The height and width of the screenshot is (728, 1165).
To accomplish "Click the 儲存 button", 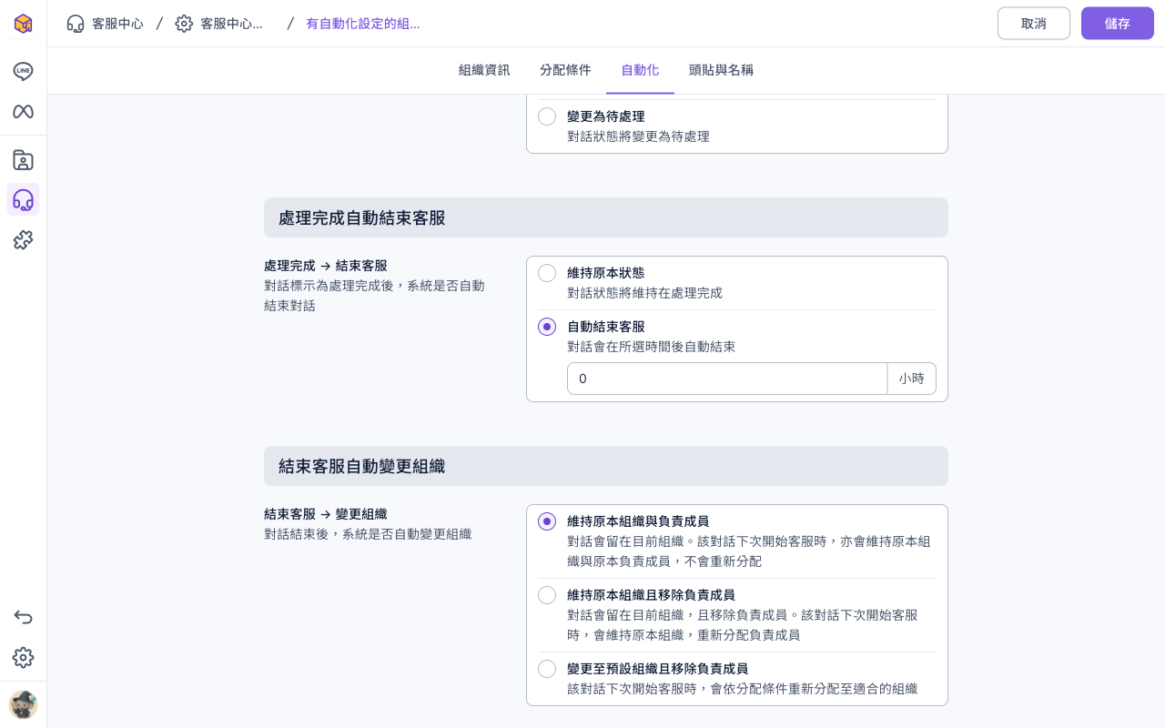I will (1118, 24).
